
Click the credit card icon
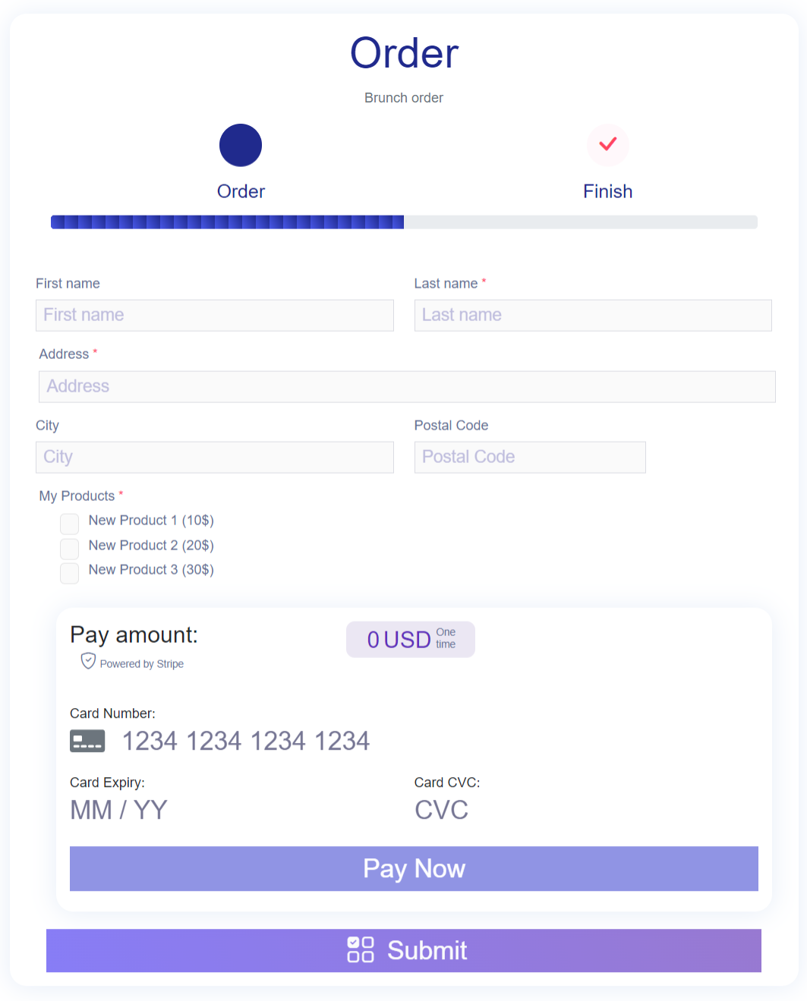click(x=87, y=741)
